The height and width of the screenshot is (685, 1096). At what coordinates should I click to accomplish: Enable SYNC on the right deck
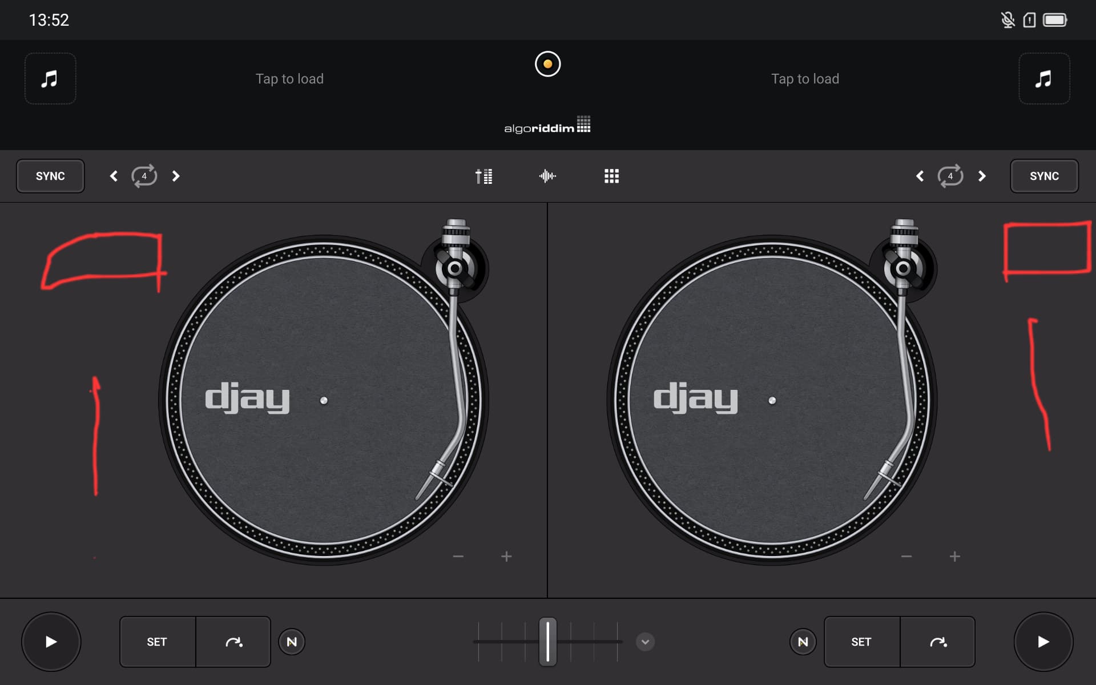[1044, 176]
